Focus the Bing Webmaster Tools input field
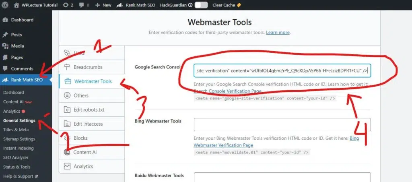412x182 pixels. point(282,124)
